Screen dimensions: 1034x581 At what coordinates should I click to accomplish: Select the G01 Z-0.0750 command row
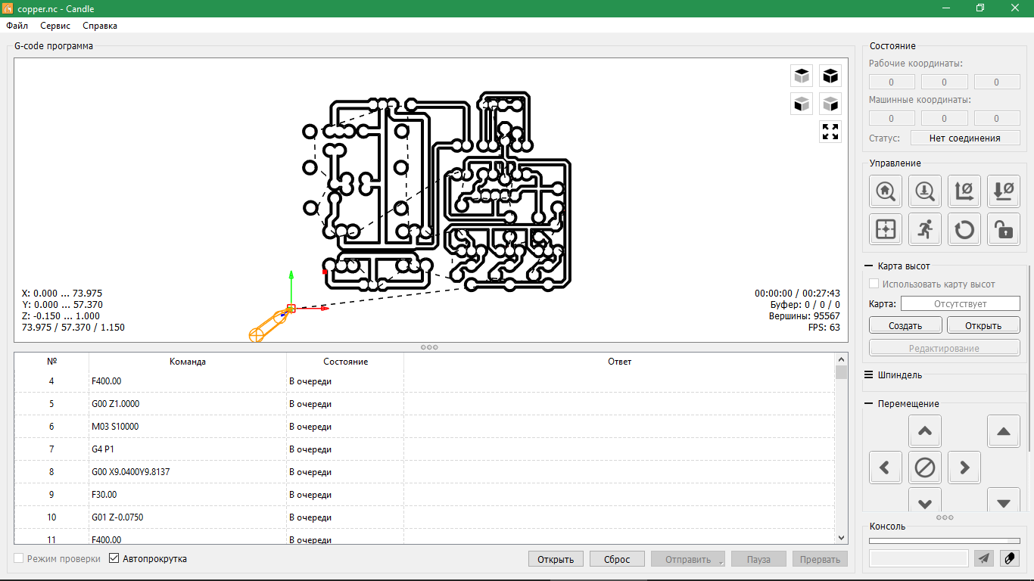425,517
